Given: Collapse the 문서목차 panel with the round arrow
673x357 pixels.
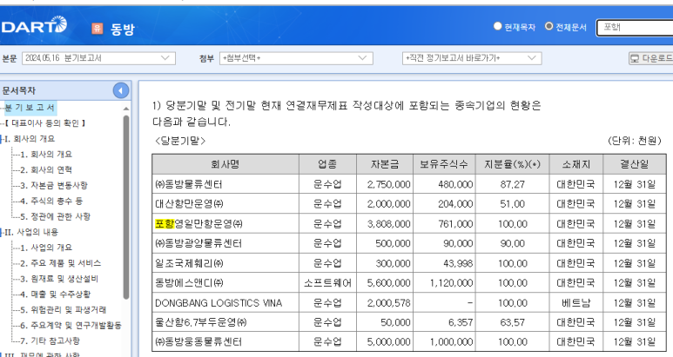Looking at the screenshot, I should point(121,90).
